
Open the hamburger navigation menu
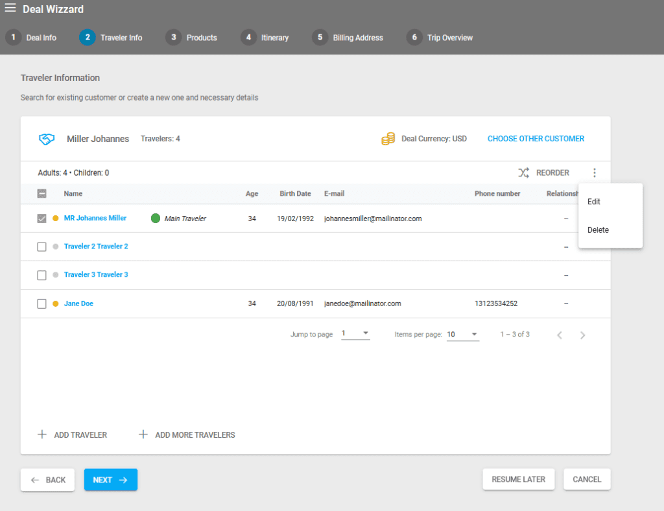pyautogui.click(x=10, y=8)
